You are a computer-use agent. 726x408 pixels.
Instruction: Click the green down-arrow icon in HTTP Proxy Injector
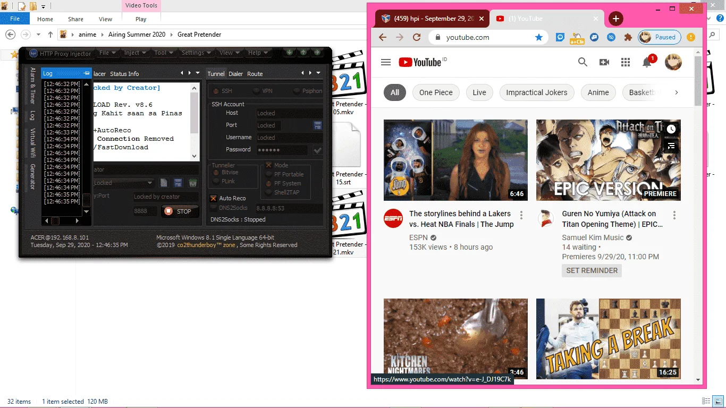289,52
